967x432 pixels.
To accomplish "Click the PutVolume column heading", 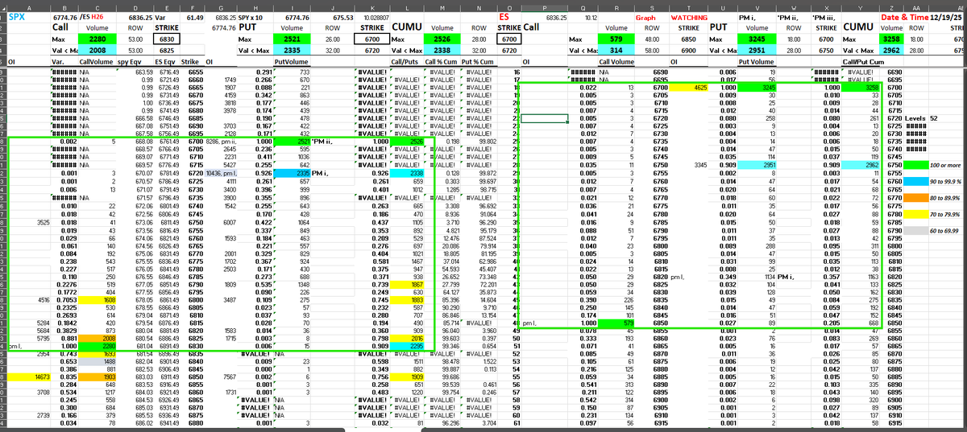I will pos(292,61).
